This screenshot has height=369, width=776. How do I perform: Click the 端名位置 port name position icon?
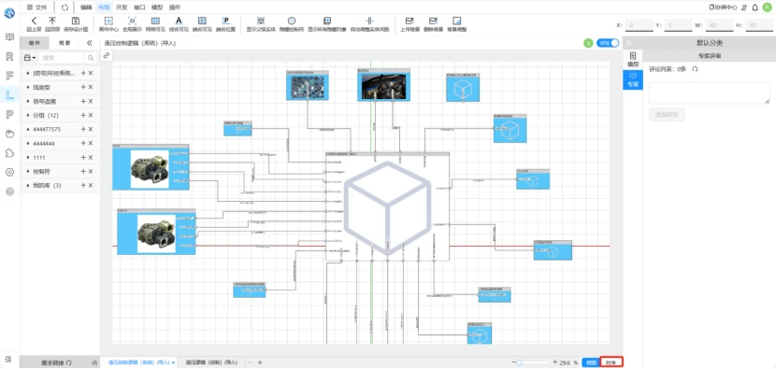click(x=225, y=21)
